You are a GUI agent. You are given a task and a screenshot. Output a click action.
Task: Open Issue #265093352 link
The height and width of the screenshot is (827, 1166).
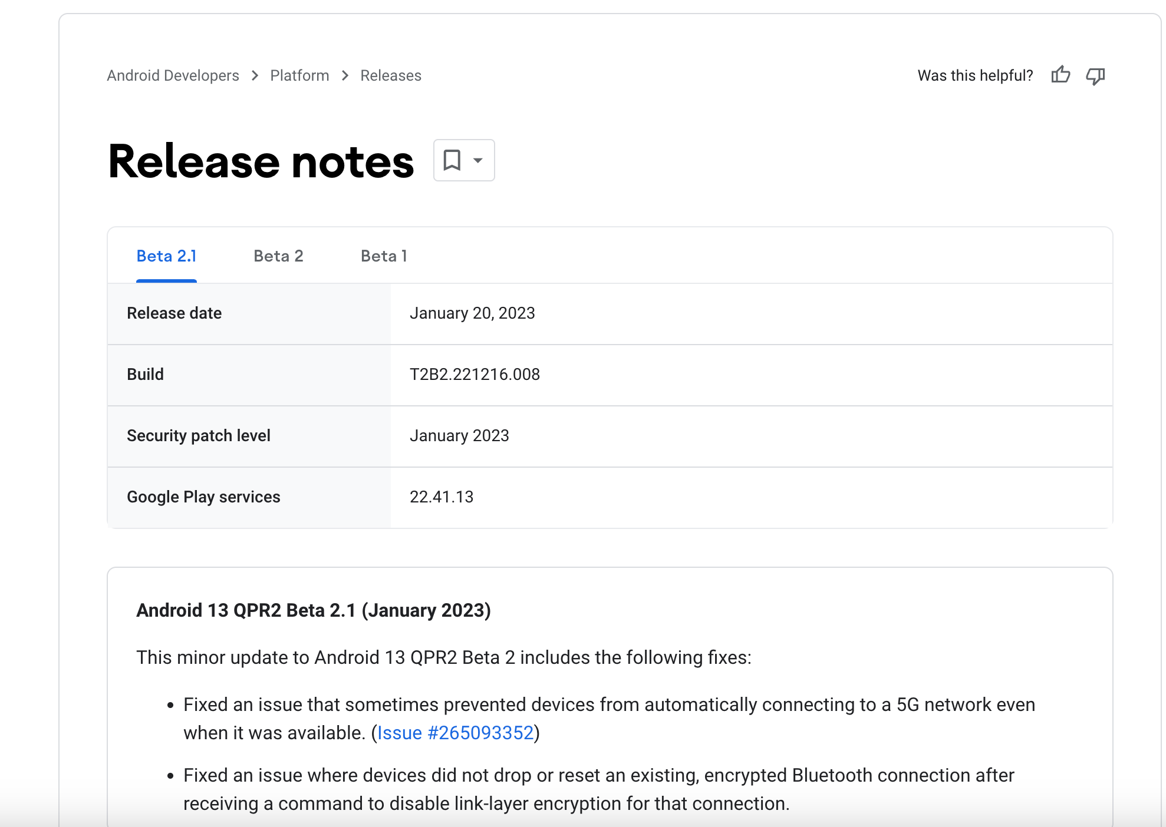point(455,733)
